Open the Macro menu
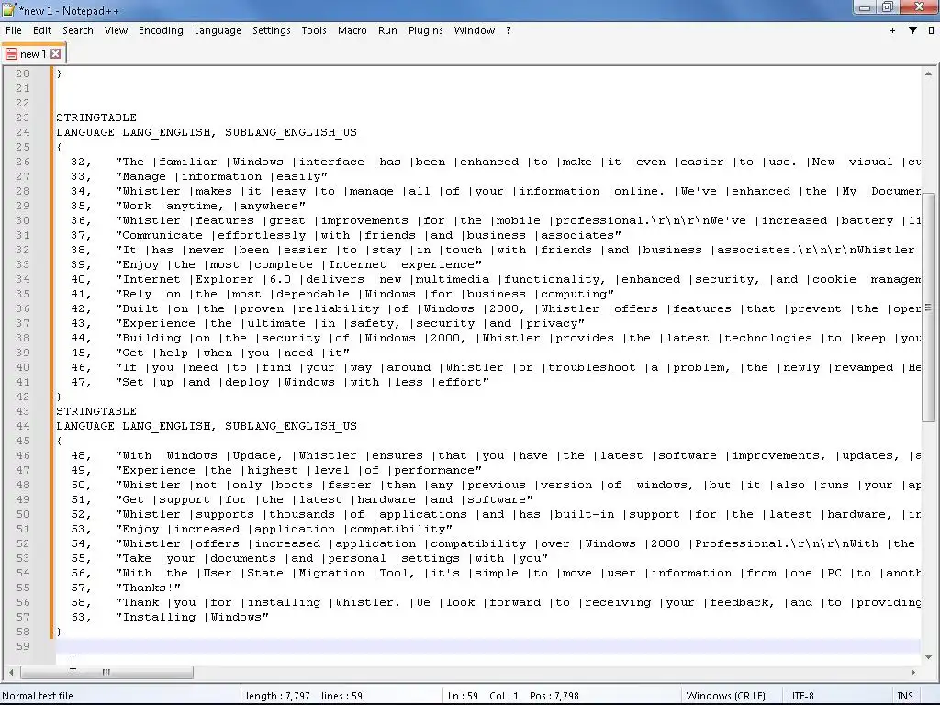 (x=352, y=30)
